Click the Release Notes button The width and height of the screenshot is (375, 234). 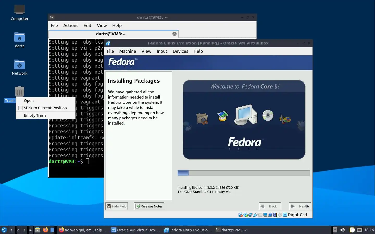tap(149, 206)
